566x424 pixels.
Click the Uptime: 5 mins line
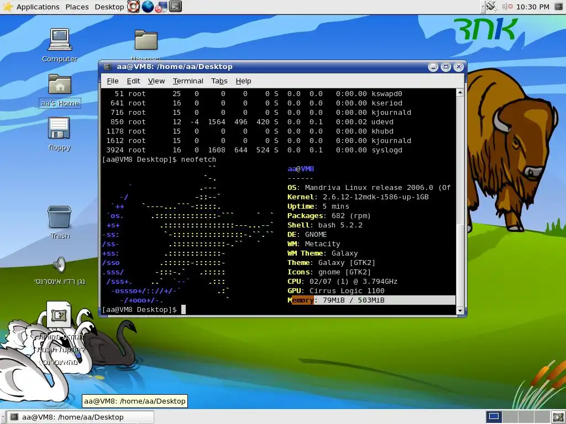coord(318,206)
